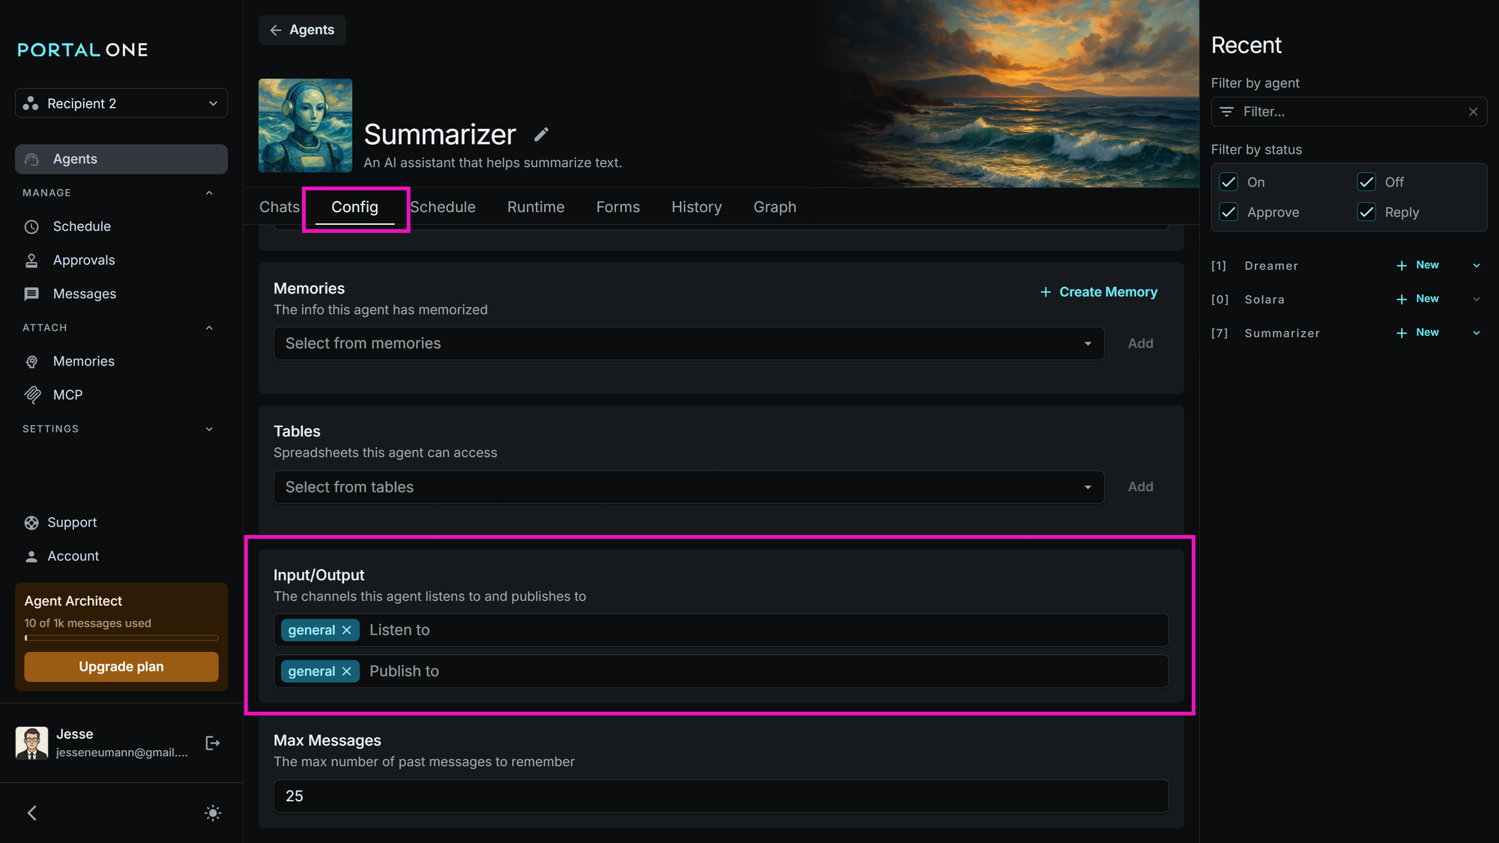Uncheck the On status filter
The width and height of the screenshot is (1499, 843).
coord(1228,182)
